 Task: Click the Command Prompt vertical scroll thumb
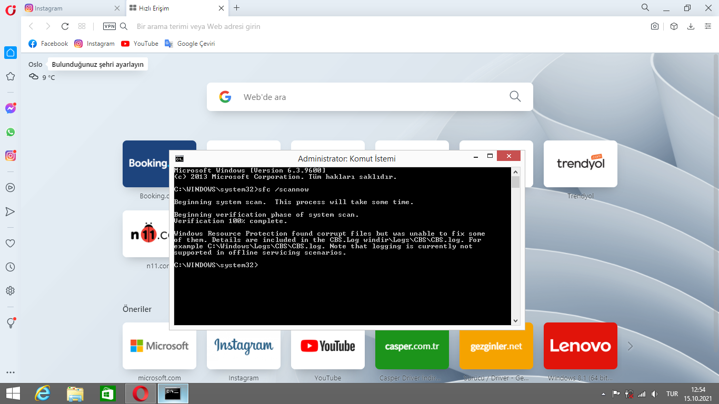(x=516, y=182)
